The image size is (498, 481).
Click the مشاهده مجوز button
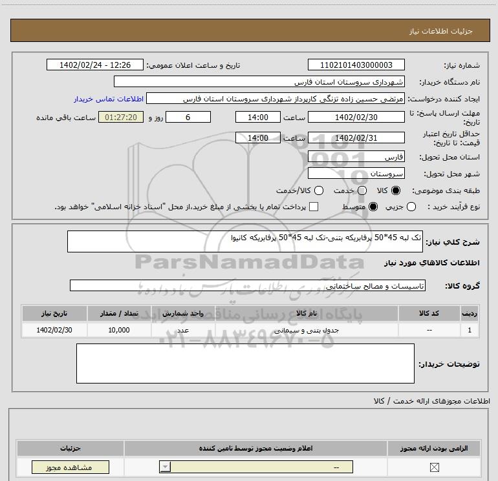(70, 467)
